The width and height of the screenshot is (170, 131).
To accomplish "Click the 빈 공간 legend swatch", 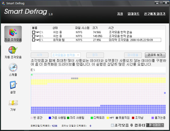I will (x=32, y=118).
